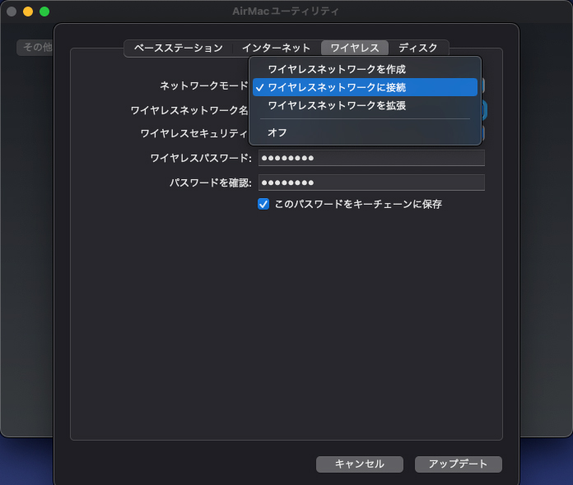Choose オフ in the network mode menu

pyautogui.click(x=365, y=132)
